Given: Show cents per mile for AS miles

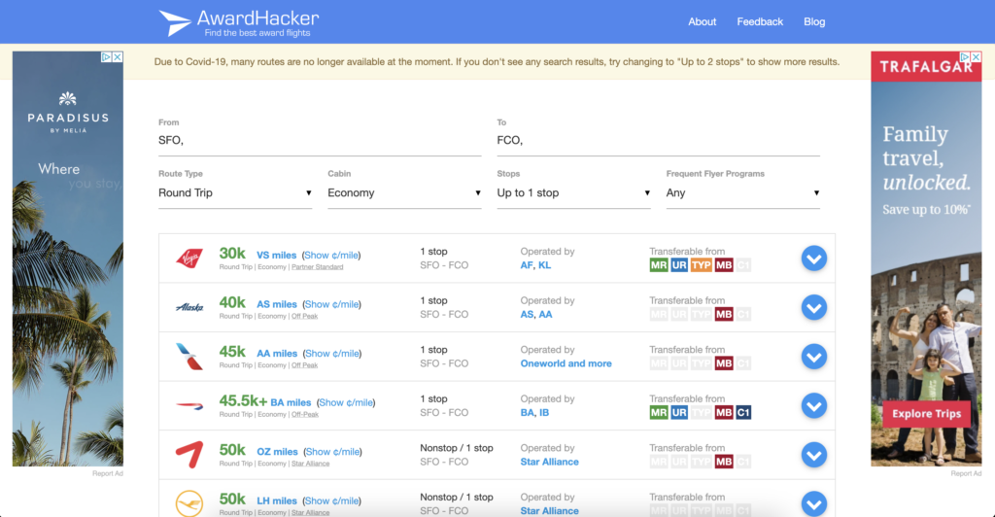Looking at the screenshot, I should tap(332, 304).
